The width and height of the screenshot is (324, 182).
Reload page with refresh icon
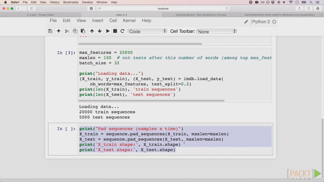[227, 8]
